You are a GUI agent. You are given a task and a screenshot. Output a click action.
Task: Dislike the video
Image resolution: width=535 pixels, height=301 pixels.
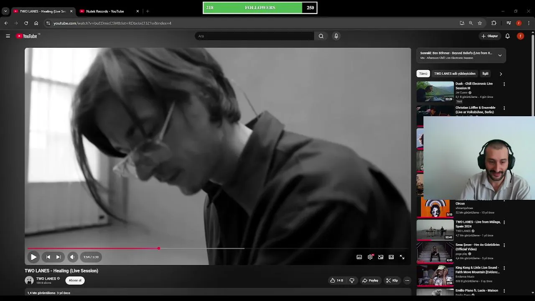pos(352,281)
